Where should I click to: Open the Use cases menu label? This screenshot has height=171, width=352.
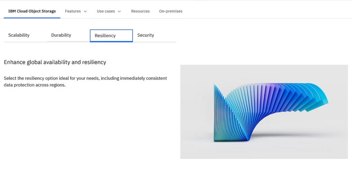(106, 11)
